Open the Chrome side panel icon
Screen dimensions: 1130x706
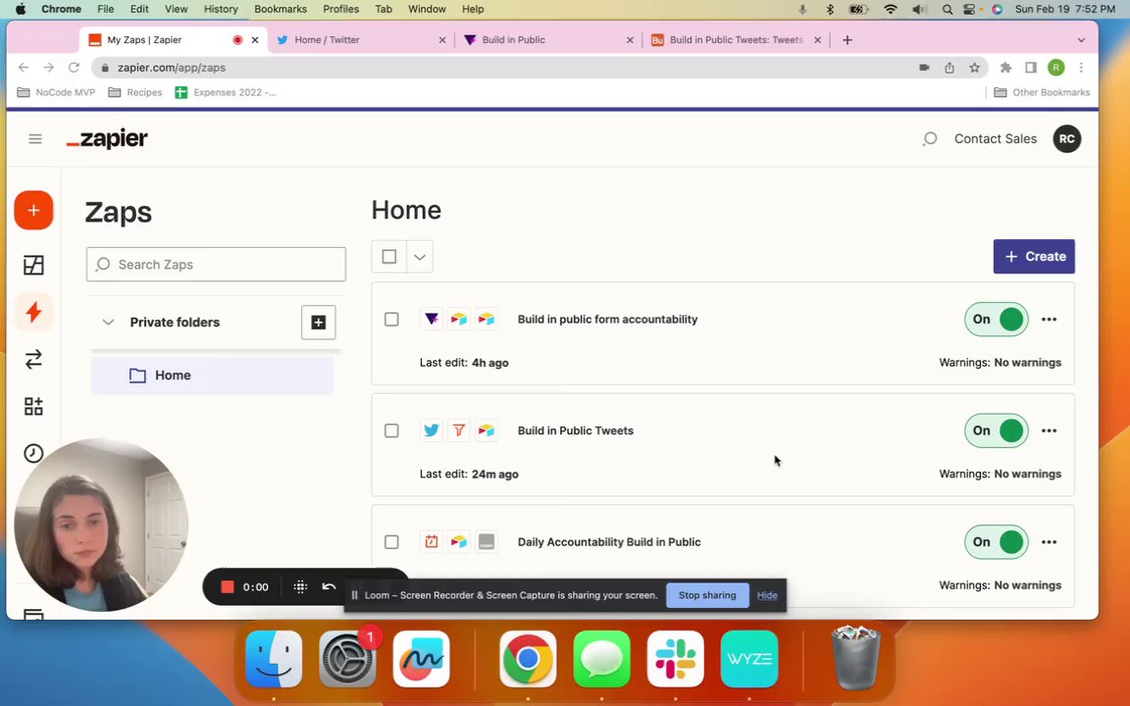coord(1031,68)
